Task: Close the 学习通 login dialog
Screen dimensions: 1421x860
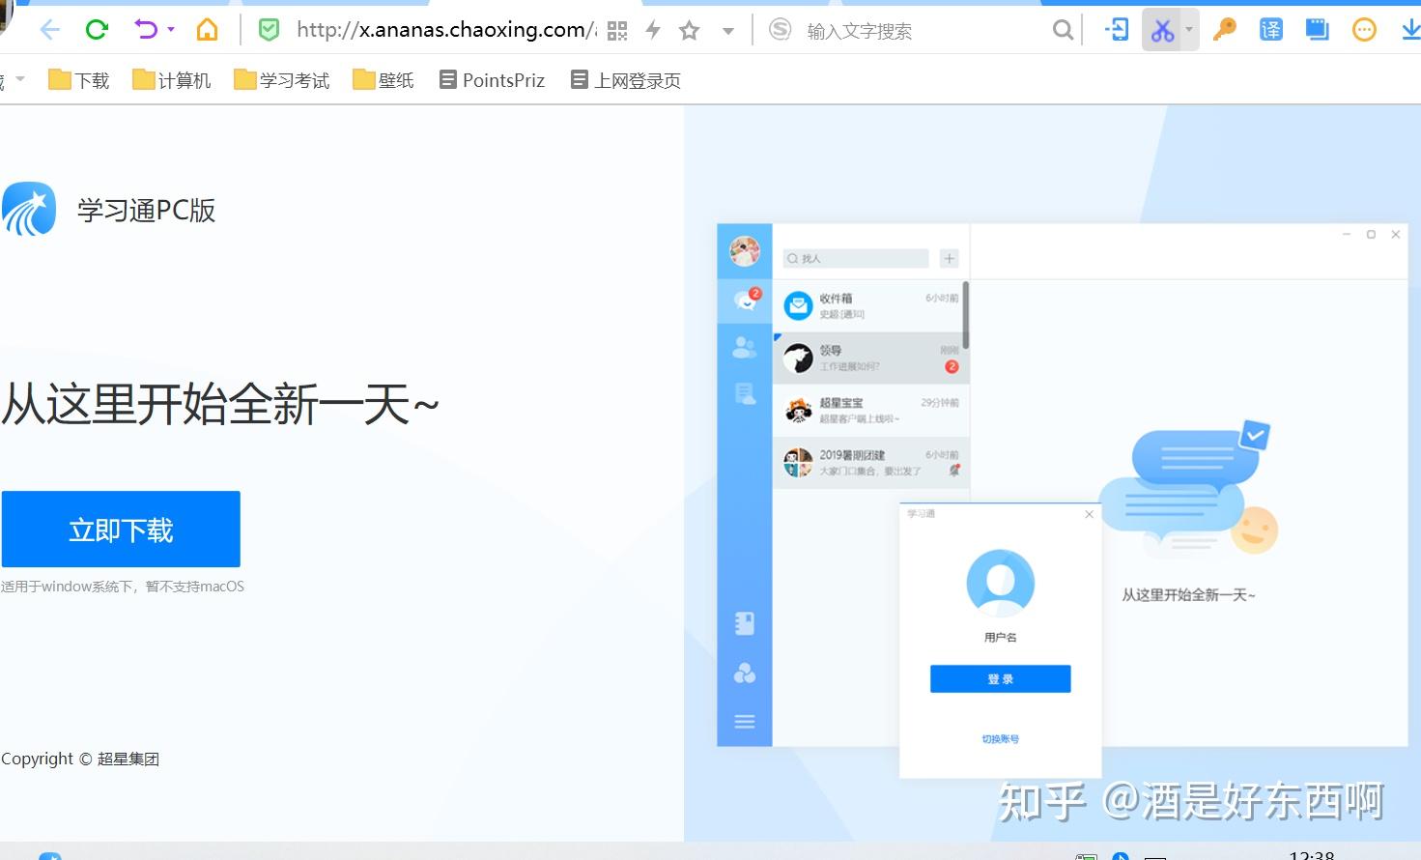Action: click(1089, 514)
